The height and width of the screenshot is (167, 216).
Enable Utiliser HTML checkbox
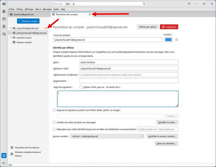click(x=81, y=87)
